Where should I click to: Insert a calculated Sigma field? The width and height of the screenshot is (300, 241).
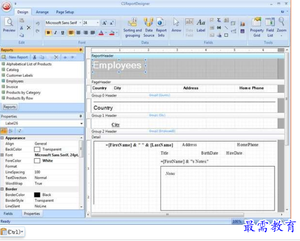pos(219,20)
